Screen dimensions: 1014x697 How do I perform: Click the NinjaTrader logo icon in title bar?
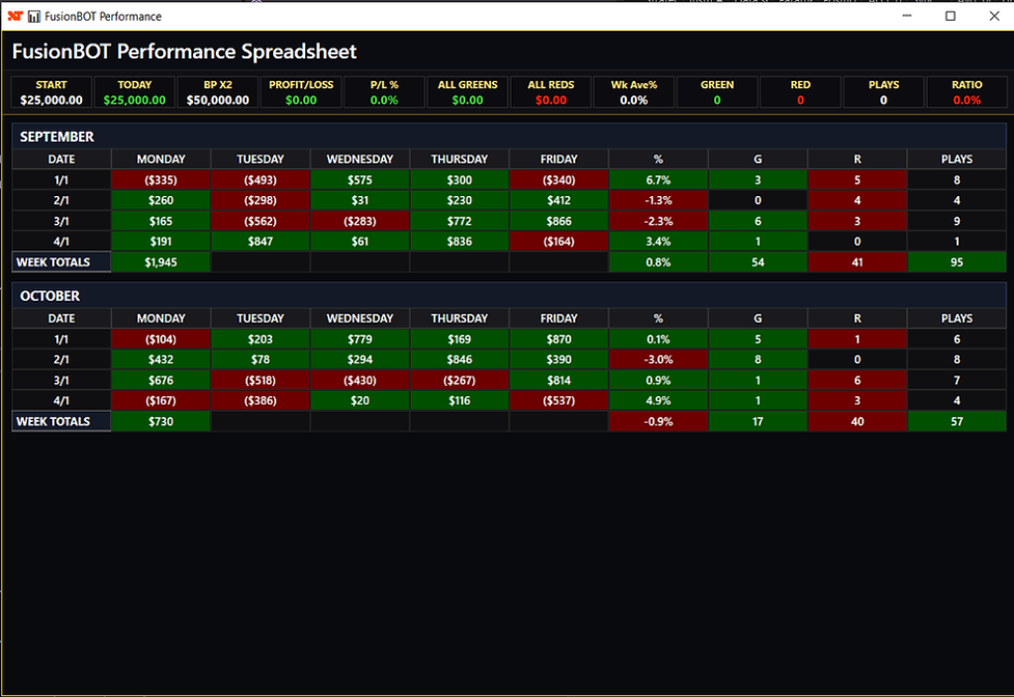click(x=17, y=17)
